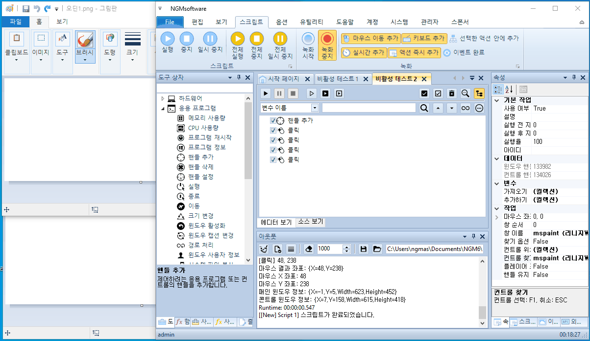Click the black square play icon in editor
The image size is (590, 341).
click(325, 93)
